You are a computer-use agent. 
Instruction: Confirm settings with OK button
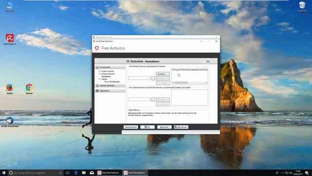pyautogui.click(x=147, y=127)
